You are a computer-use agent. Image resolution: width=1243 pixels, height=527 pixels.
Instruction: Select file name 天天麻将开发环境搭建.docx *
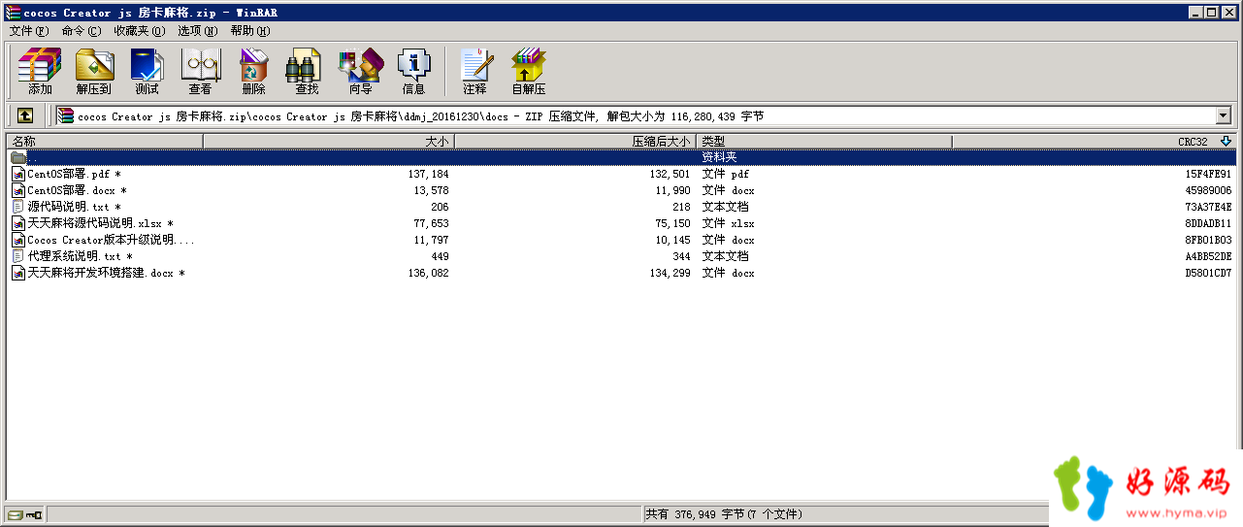(106, 273)
